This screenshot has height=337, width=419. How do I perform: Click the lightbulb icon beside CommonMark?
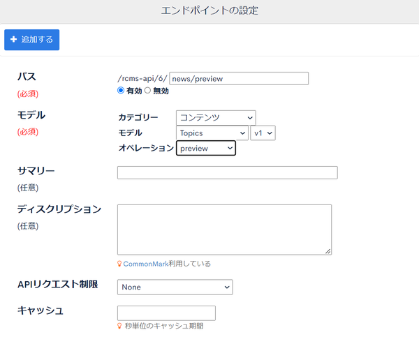pyautogui.click(x=119, y=264)
